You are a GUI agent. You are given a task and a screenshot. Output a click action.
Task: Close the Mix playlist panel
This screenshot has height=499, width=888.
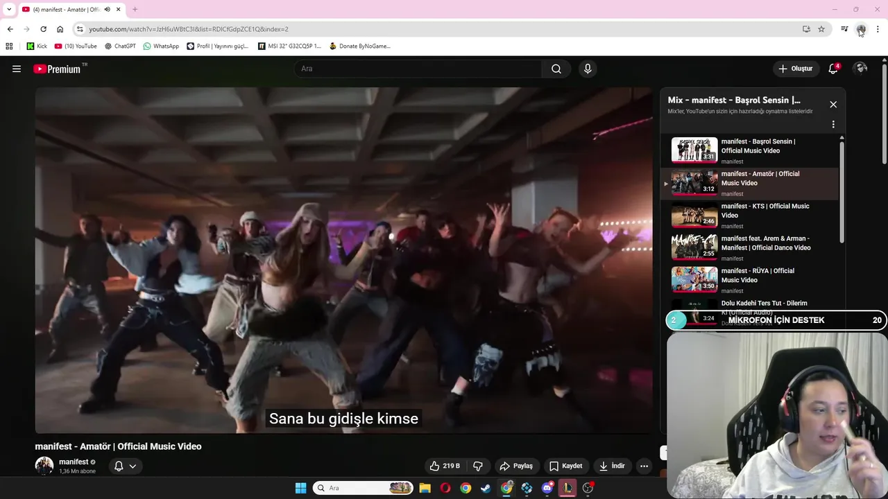pyautogui.click(x=833, y=105)
